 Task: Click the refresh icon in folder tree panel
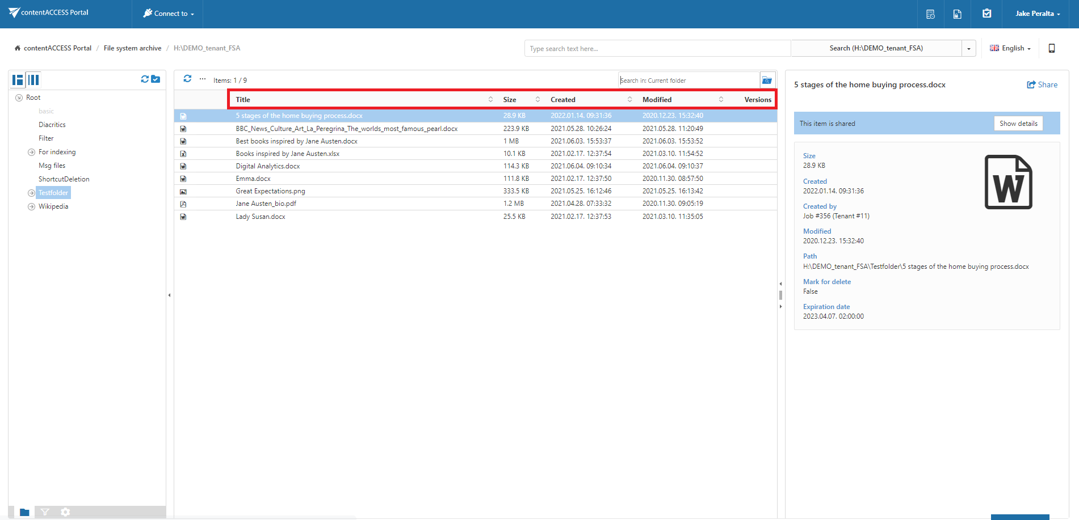(x=145, y=79)
